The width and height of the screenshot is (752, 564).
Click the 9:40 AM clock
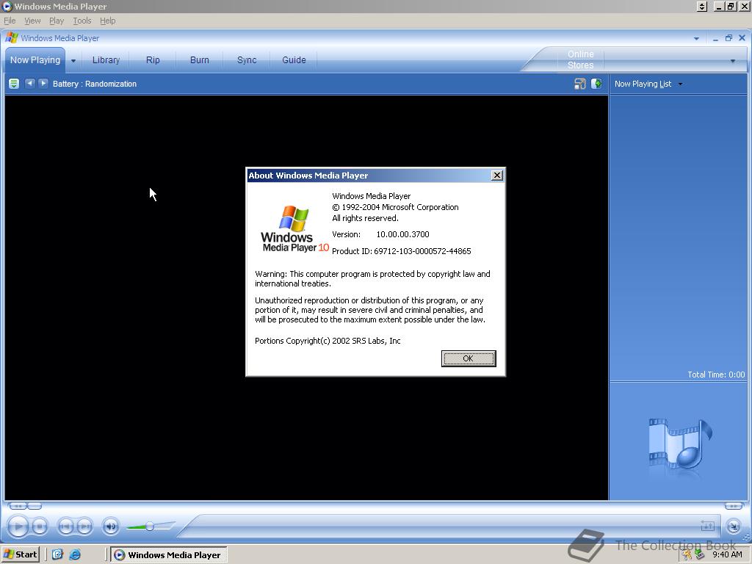(x=727, y=554)
